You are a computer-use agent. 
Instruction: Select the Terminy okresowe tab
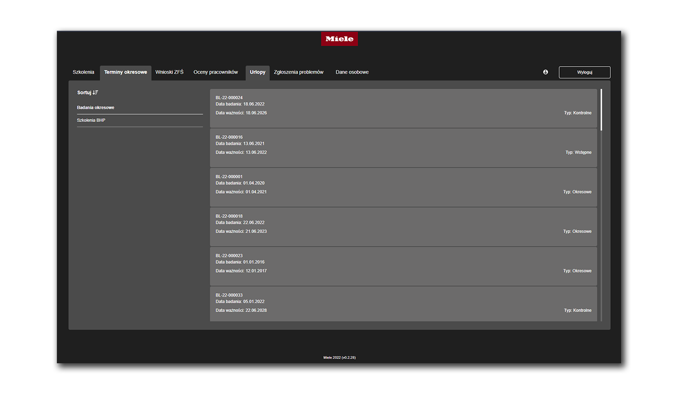click(126, 72)
